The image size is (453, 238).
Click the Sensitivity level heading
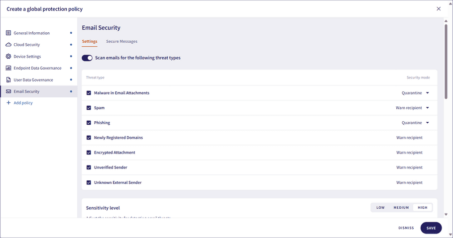coord(103,208)
